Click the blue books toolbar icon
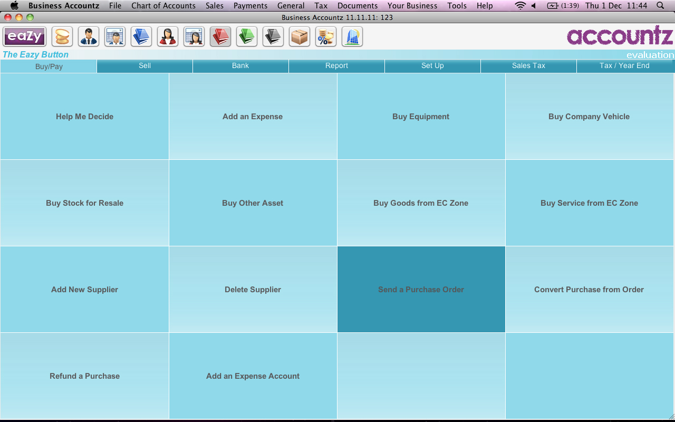Image resolution: width=675 pixels, height=422 pixels. click(x=141, y=37)
